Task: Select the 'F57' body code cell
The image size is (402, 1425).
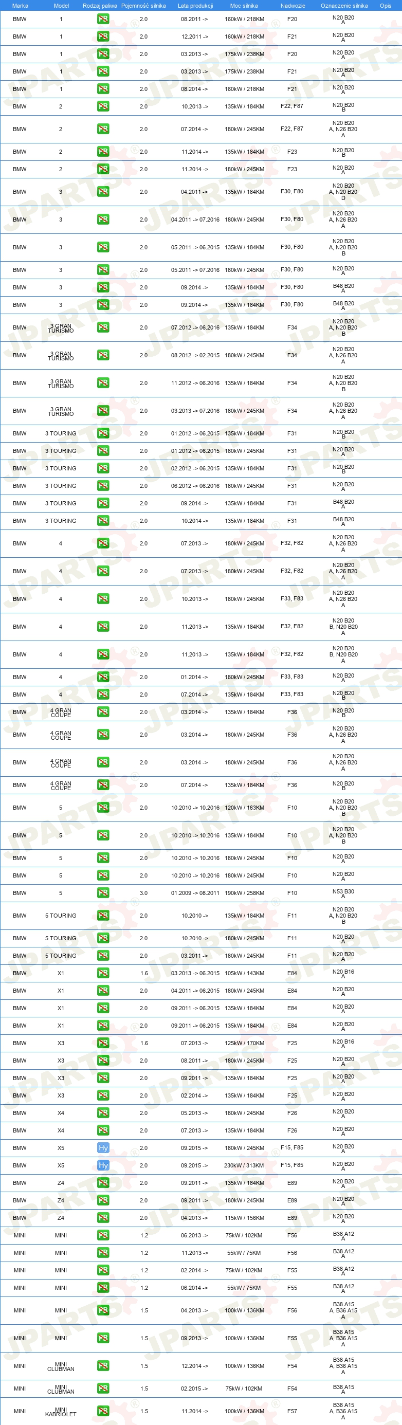Action: 292,1411
